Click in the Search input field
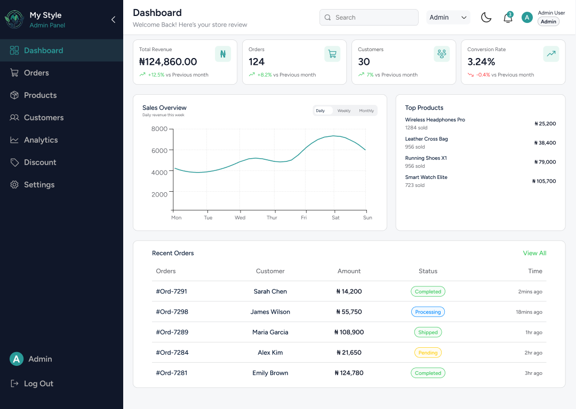Screen dimensions: 576x409 [x=369, y=17]
